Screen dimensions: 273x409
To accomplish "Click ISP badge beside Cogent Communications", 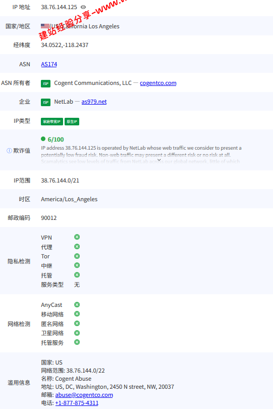I will 45,83.
